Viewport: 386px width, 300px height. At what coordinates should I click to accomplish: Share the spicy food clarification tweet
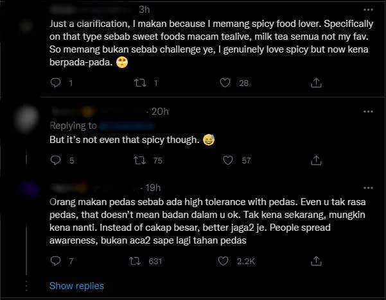(x=316, y=83)
